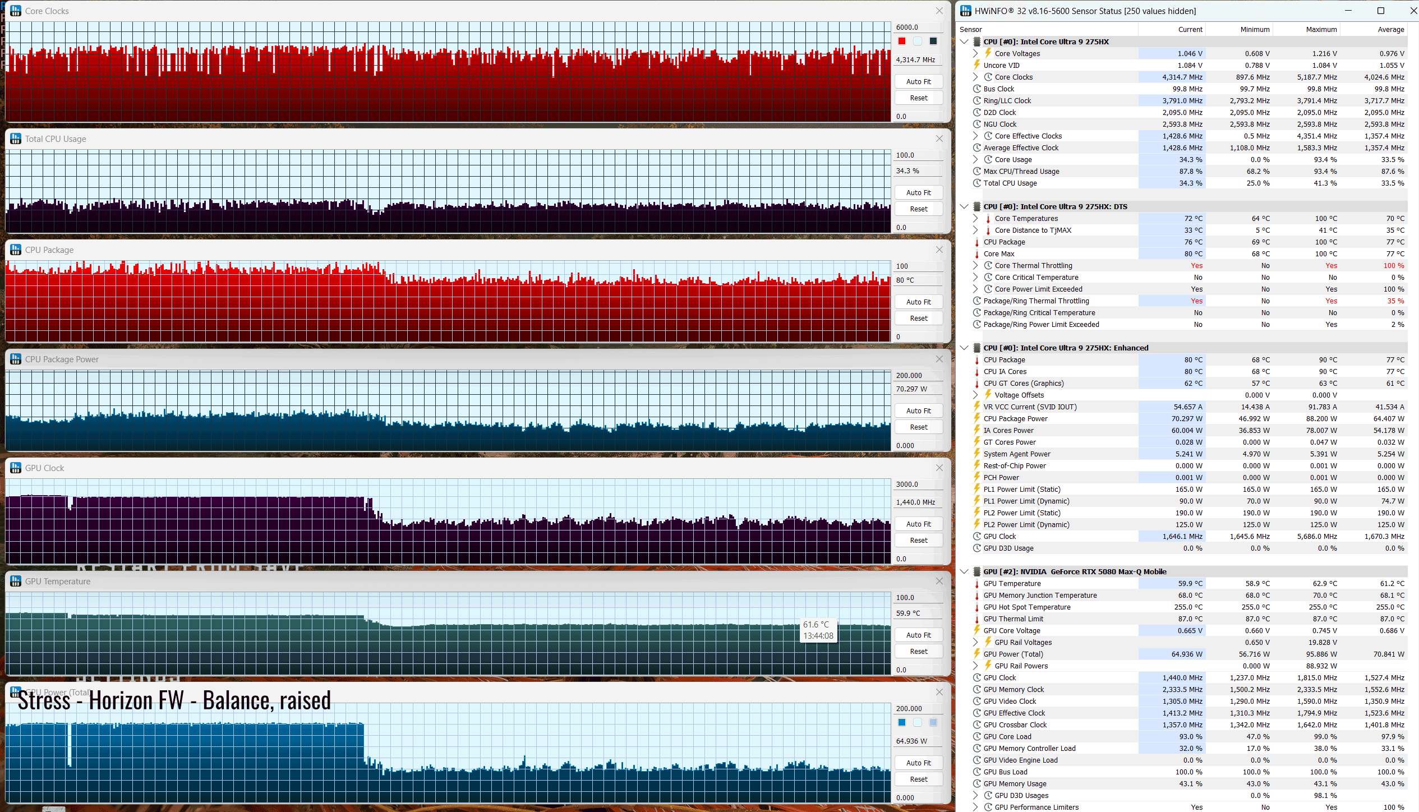Image resolution: width=1419 pixels, height=812 pixels.
Task: Click lightning icon beside Uncore VID
Action: [x=976, y=65]
